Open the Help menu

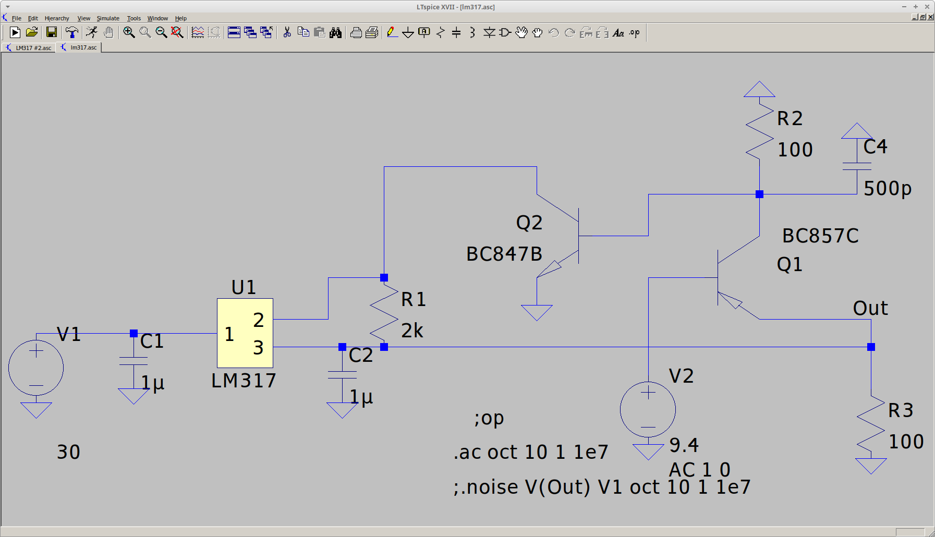181,18
